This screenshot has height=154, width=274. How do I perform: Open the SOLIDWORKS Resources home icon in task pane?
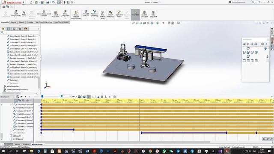(272, 29)
